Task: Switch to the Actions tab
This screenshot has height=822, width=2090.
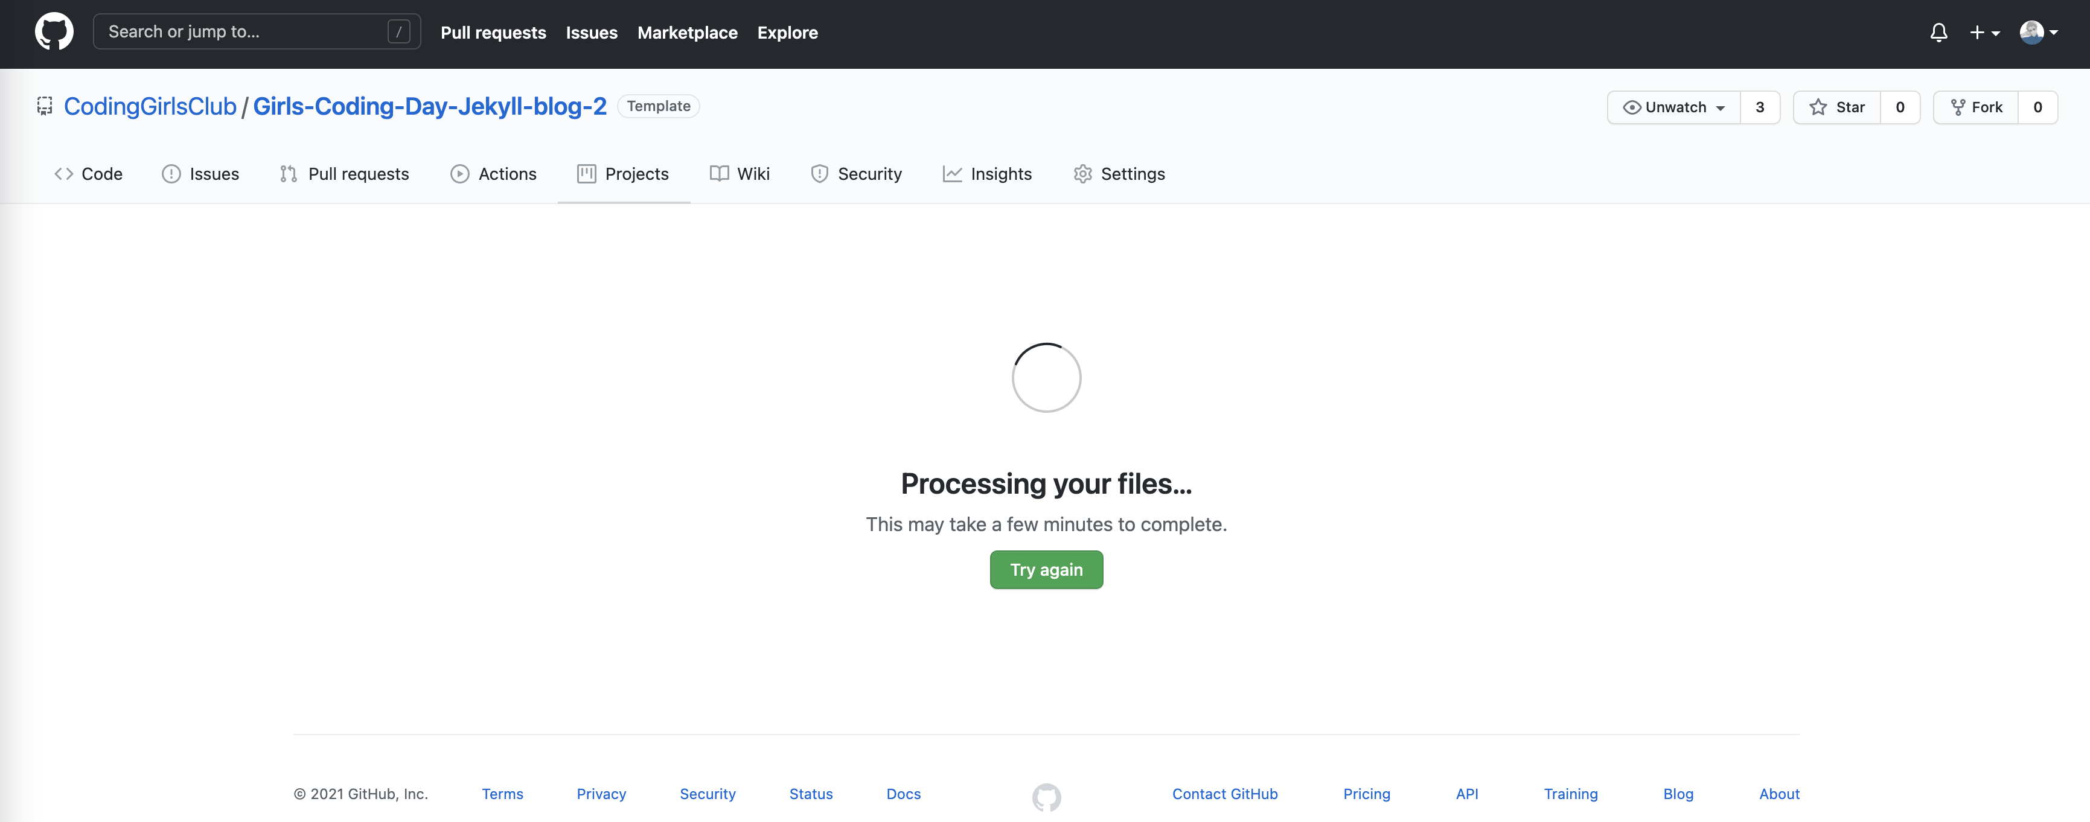Action: pos(493,174)
